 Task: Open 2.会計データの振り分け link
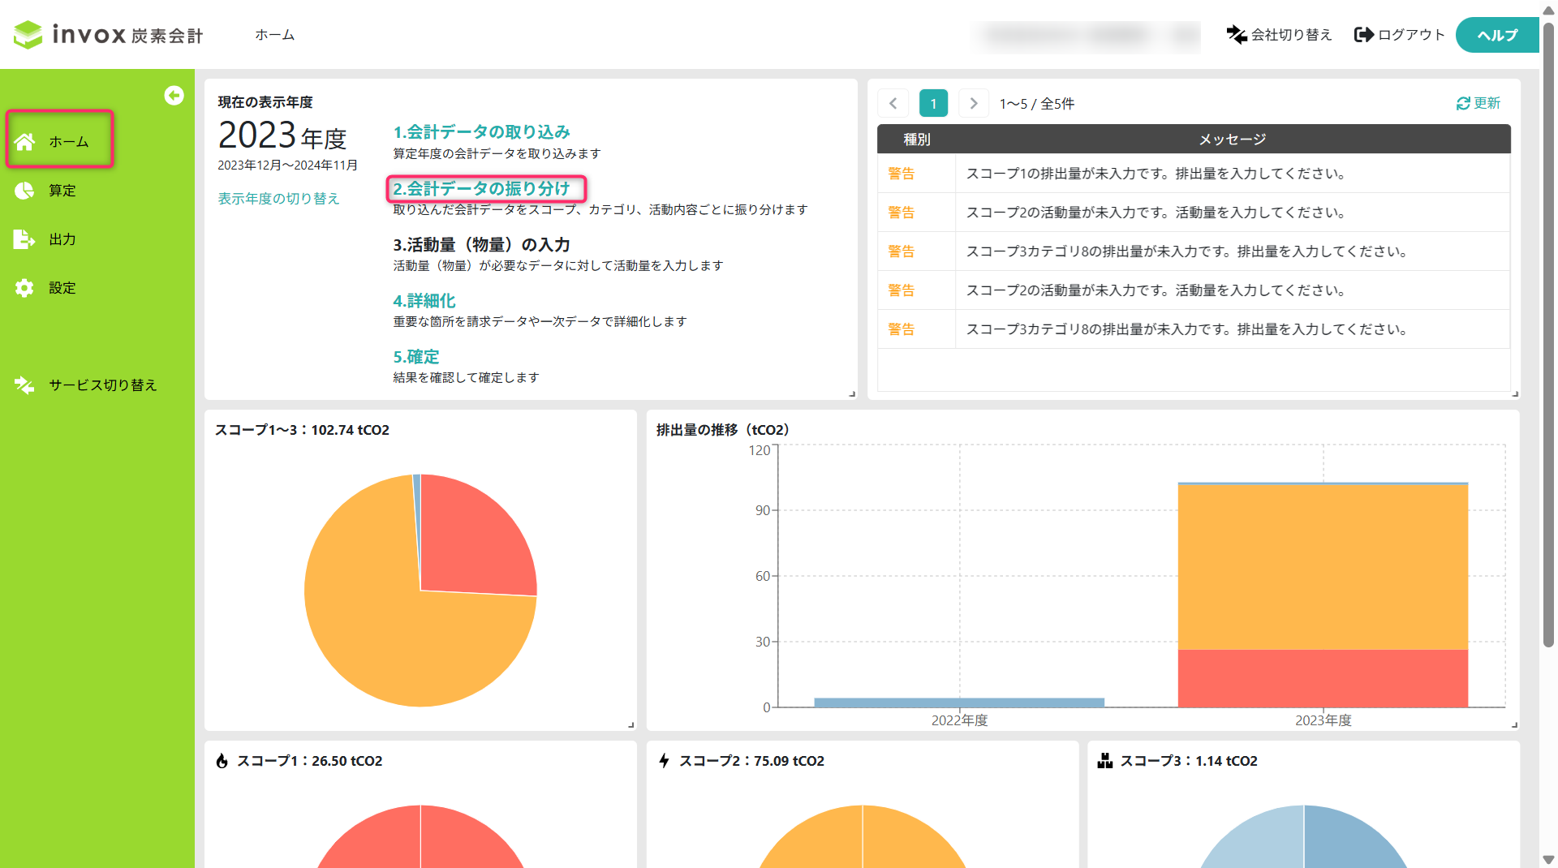click(481, 188)
